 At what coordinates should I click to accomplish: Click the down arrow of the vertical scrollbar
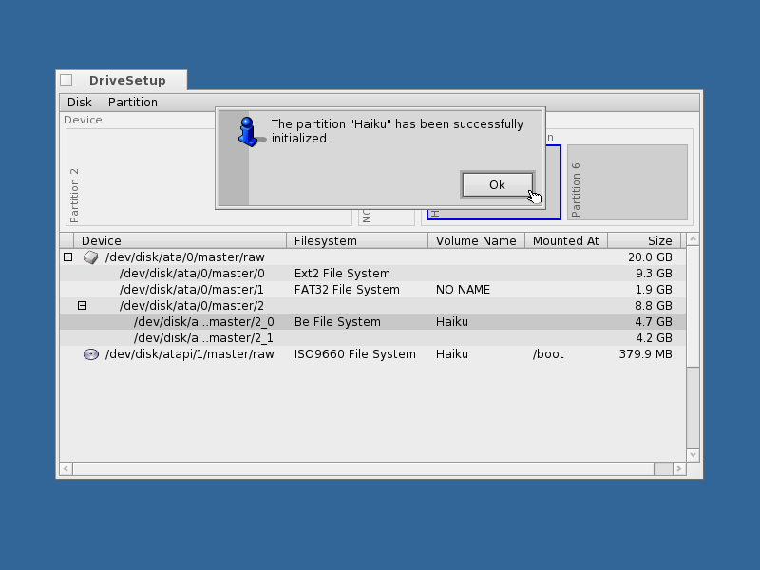tap(693, 455)
